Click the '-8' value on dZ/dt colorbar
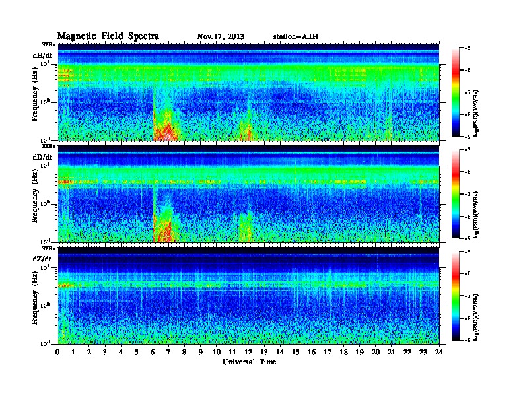The image size is (523, 404). point(468,318)
